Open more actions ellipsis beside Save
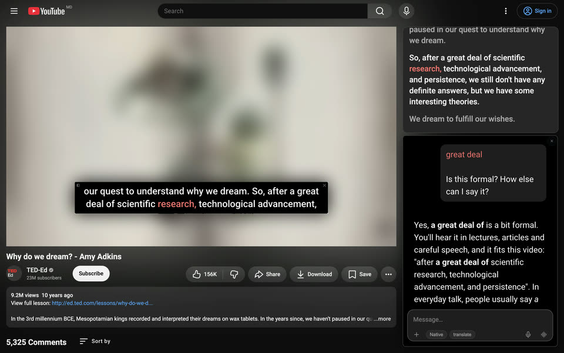The image size is (564, 353). tap(388, 274)
